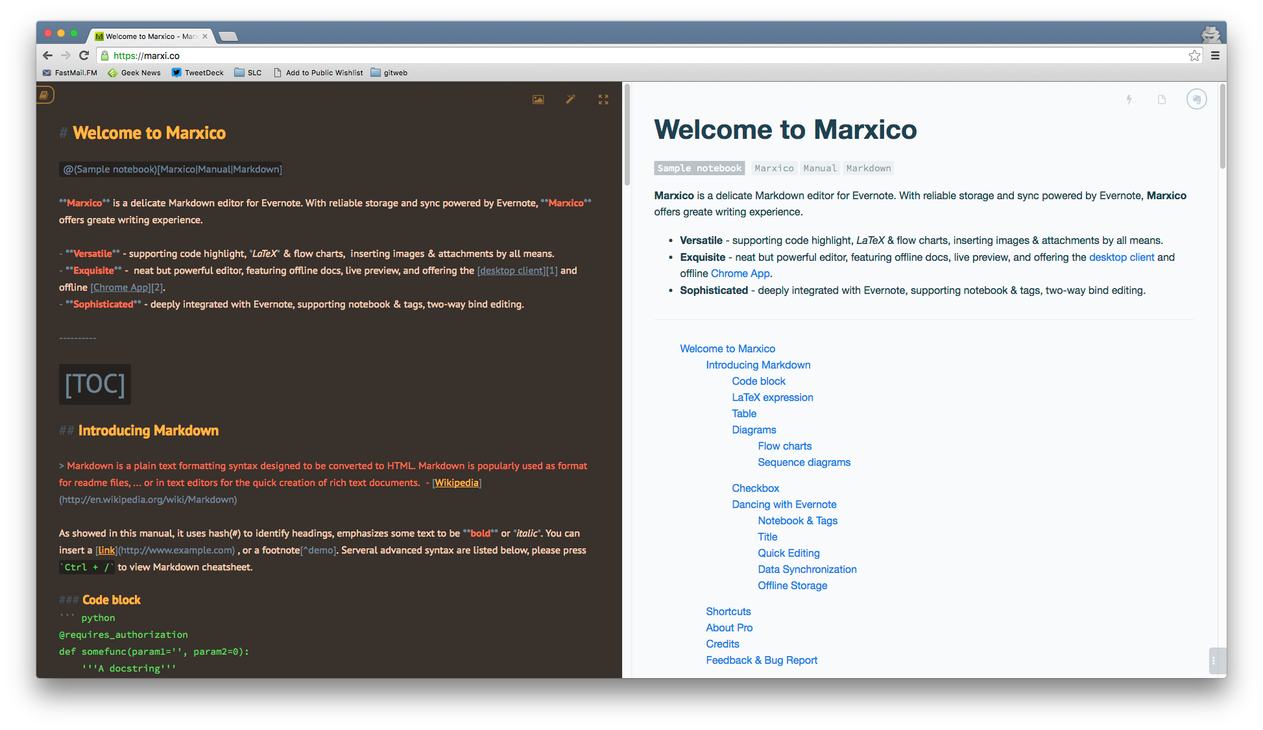
Task: Go to LaTeX expression TOC entry
Action: (773, 397)
